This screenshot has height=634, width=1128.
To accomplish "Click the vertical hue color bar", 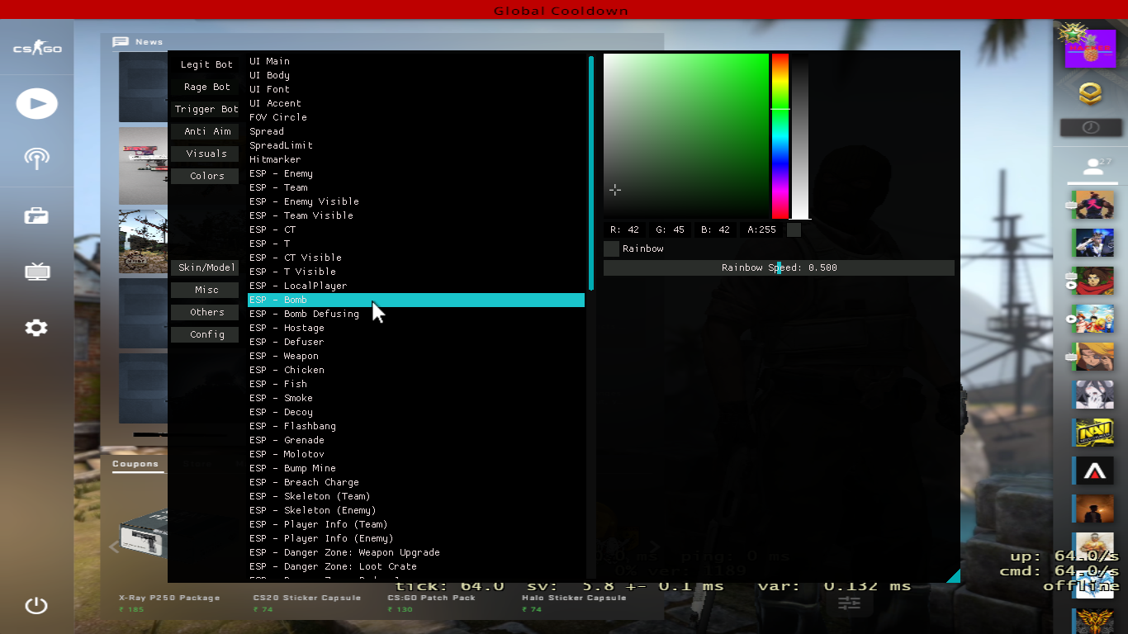I will [x=780, y=136].
